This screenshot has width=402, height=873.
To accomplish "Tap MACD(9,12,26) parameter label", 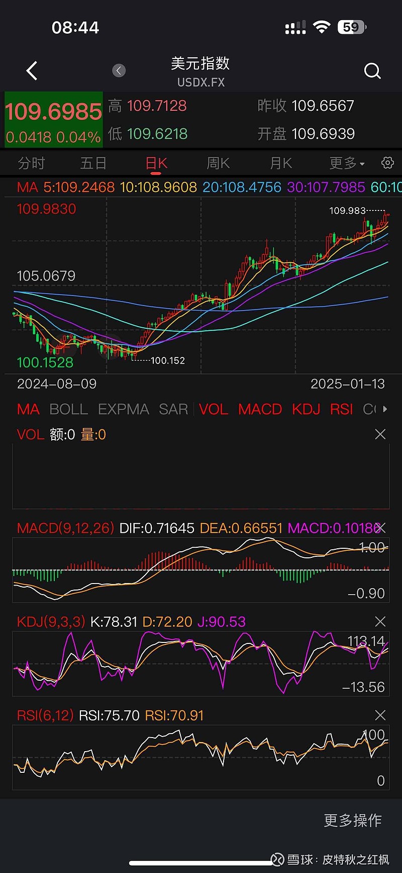I will coord(65,528).
